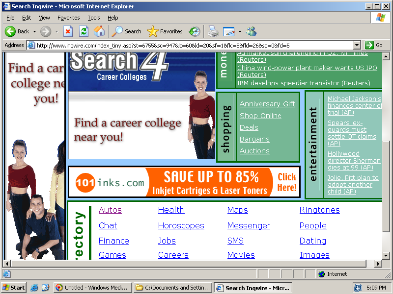Switch to the C:\Documents and Settings taskbar folder

click(x=173, y=288)
